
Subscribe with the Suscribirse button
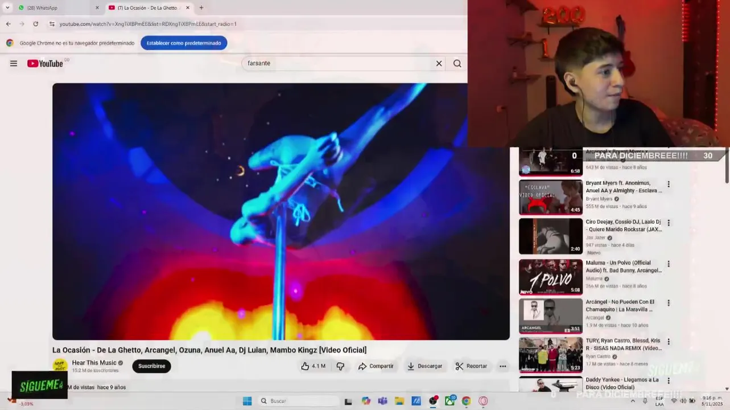[151, 366]
